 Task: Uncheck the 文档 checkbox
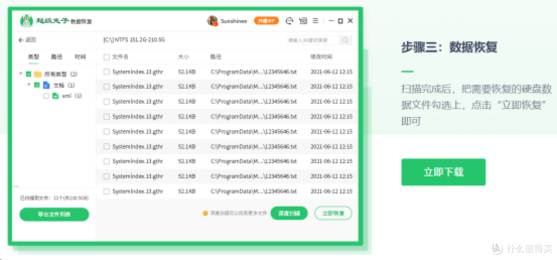[37, 85]
